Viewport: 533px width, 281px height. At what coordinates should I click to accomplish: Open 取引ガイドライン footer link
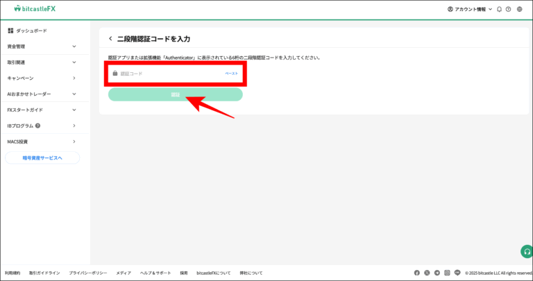(44, 273)
